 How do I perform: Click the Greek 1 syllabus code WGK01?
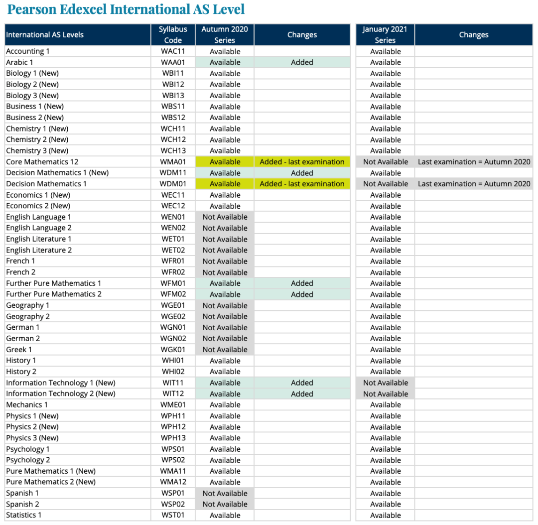(x=173, y=350)
